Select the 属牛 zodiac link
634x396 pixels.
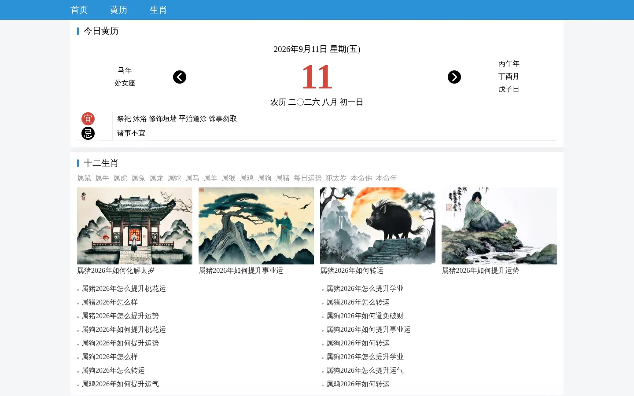102,178
